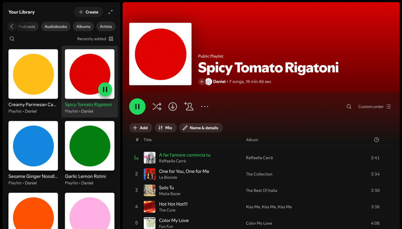Go back in library filter chips
This screenshot has height=229, width=402.
coord(12,26)
